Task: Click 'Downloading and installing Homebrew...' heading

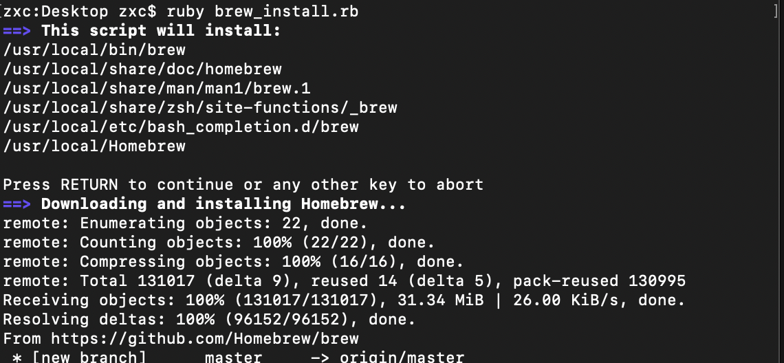Action: pyautogui.click(x=224, y=204)
